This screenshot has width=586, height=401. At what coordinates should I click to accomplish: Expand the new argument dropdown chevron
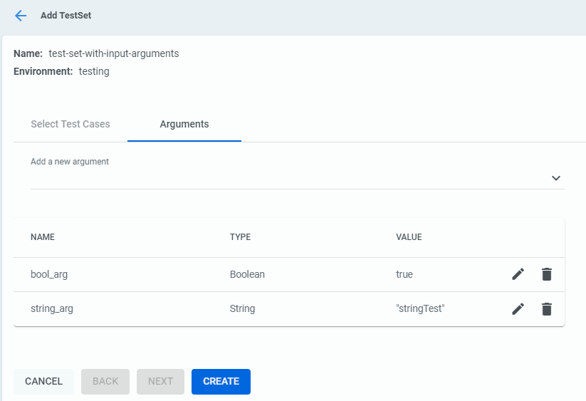(555, 178)
